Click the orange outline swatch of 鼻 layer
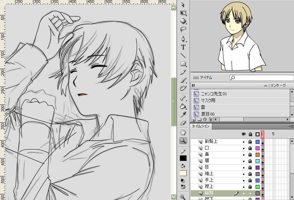Image resolution: width=294 pixels, height=200 pixels. pyautogui.click(x=258, y=155)
